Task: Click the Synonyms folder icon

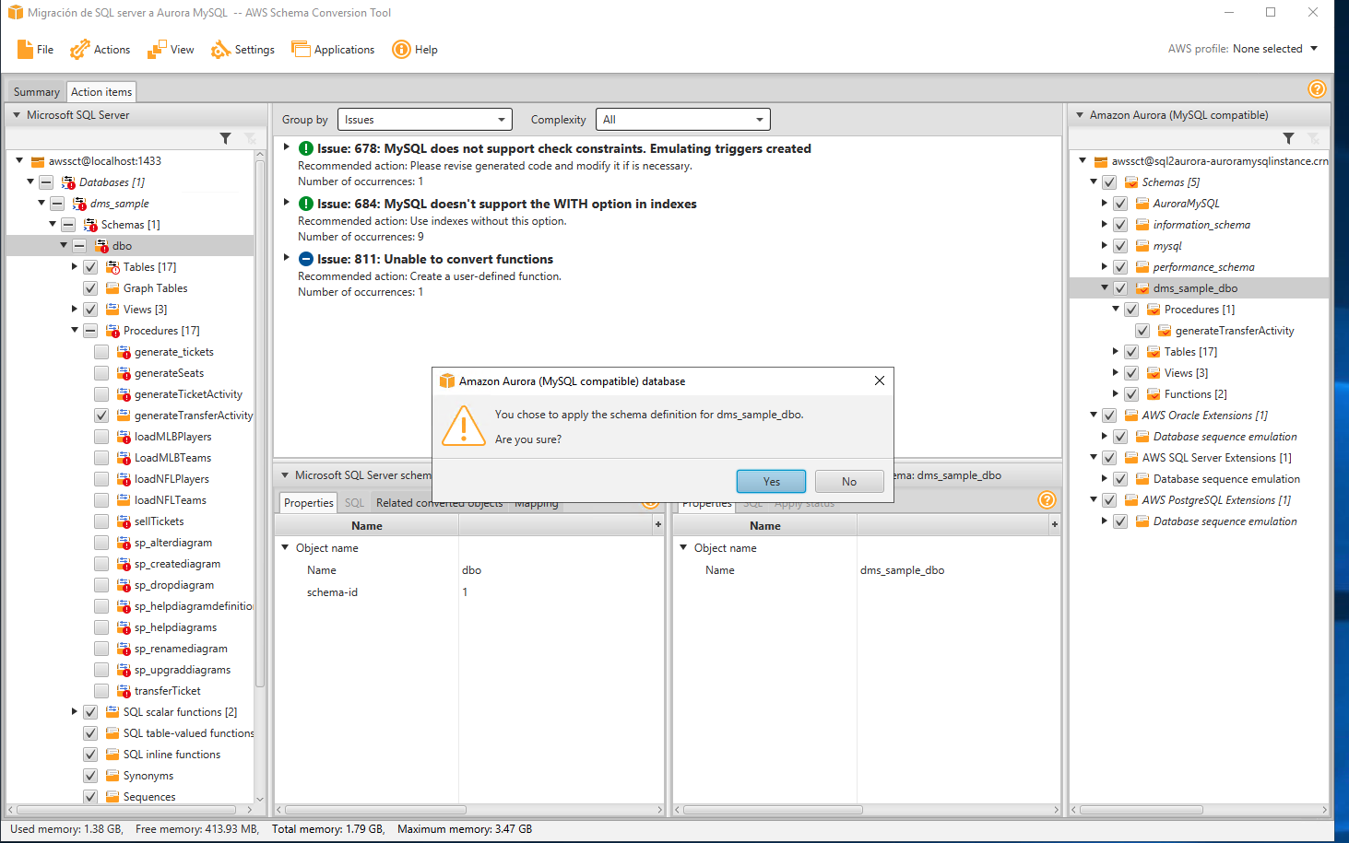Action: pyautogui.click(x=112, y=776)
